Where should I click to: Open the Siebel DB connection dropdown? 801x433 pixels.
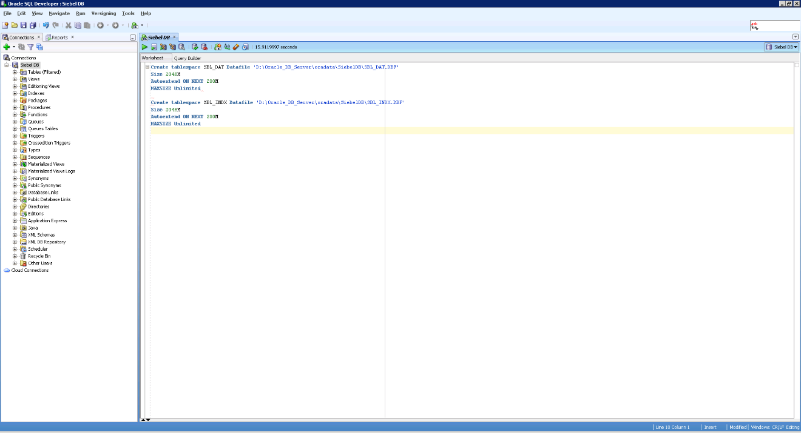pos(782,47)
